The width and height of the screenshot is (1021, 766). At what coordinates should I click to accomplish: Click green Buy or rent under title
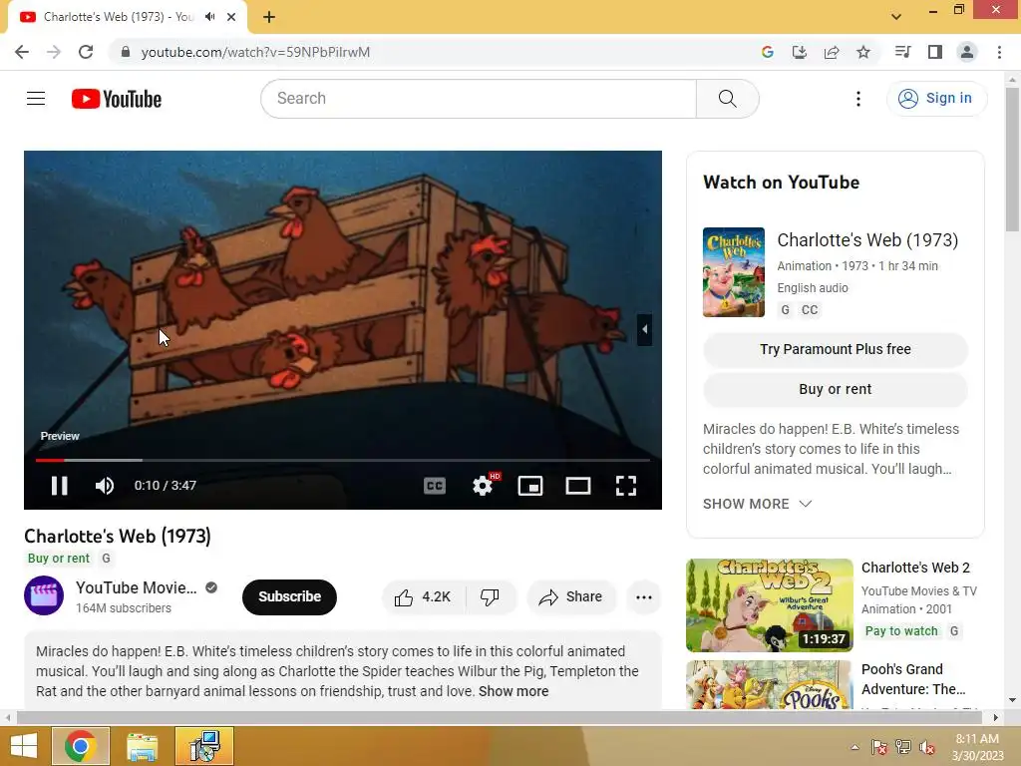point(59,559)
